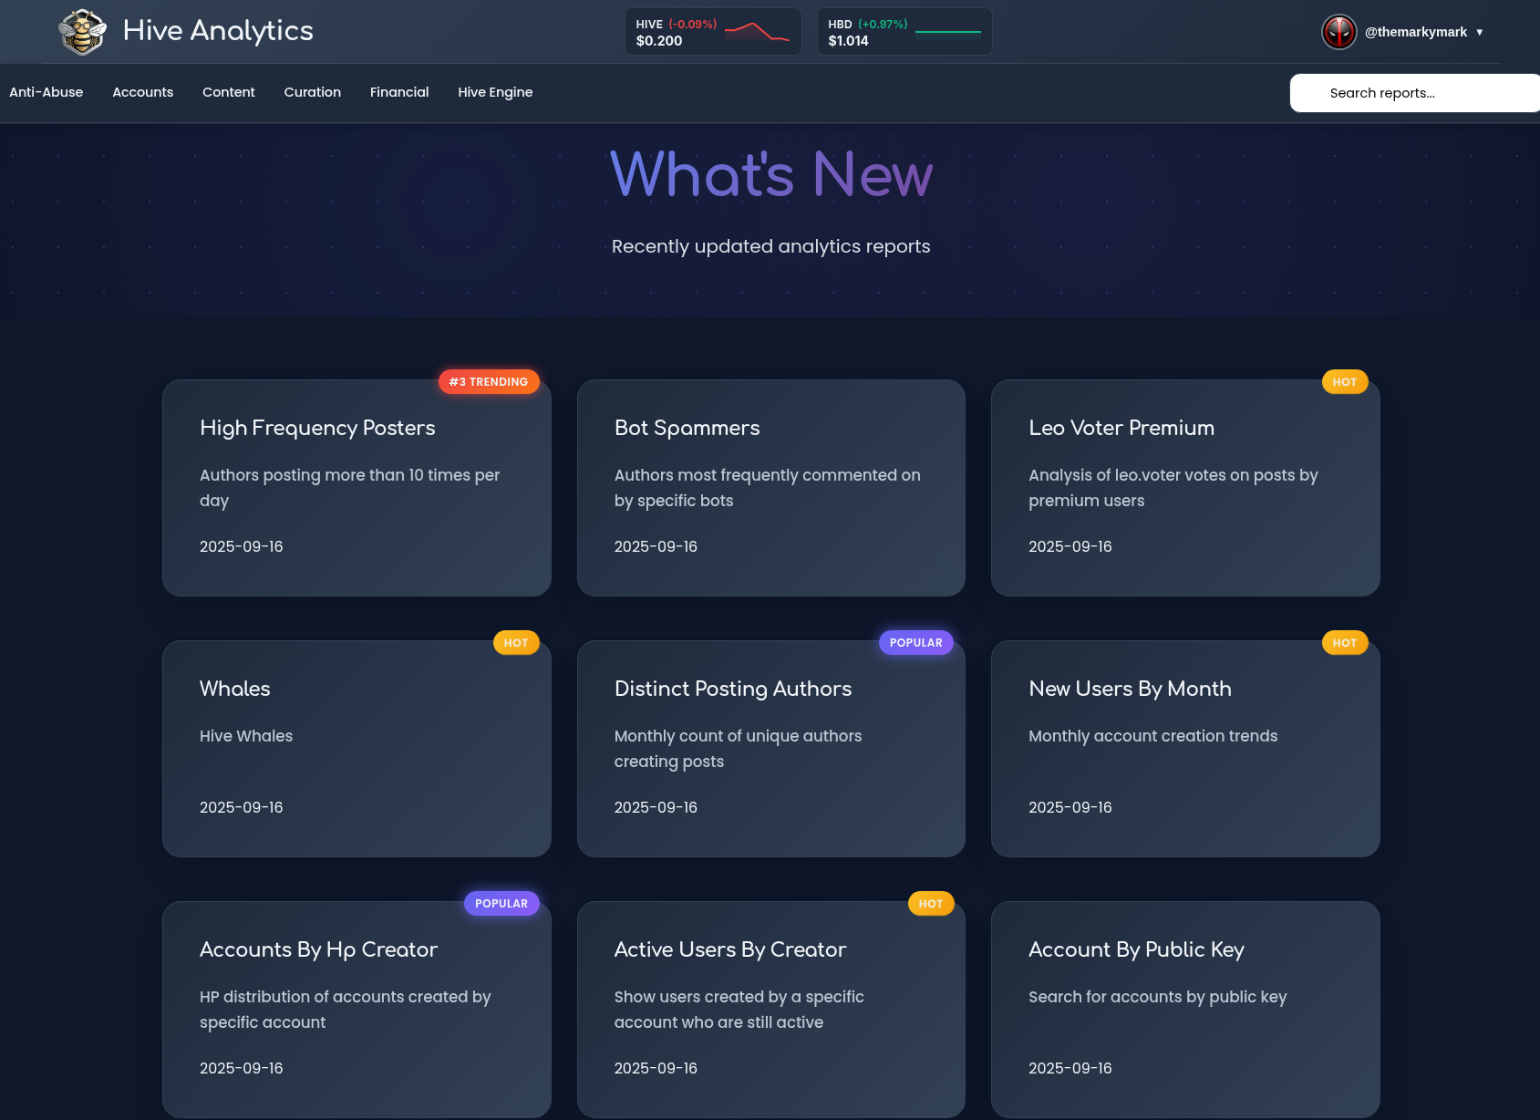Click the Hive Analytics bee logo
This screenshot has height=1120, width=1540.
(83, 32)
